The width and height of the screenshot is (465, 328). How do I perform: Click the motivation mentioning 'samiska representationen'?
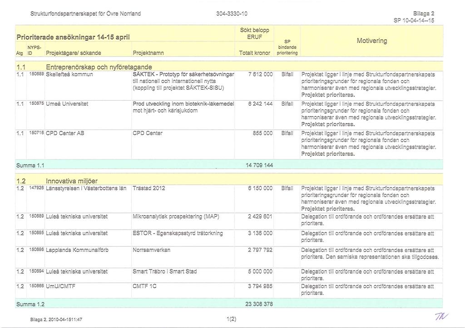tap(370, 254)
